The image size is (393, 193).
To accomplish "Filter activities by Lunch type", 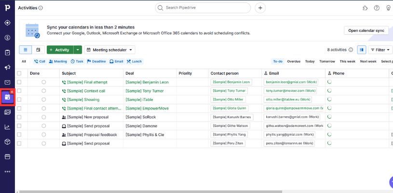I will click(x=135, y=61).
